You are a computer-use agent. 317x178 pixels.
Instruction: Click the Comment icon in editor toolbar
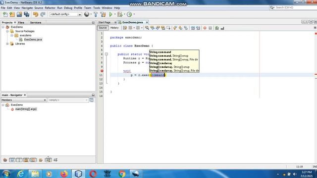coord(217,28)
